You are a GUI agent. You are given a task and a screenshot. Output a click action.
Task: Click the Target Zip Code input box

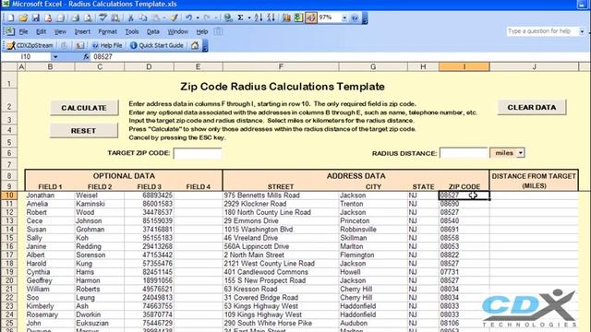(197, 153)
